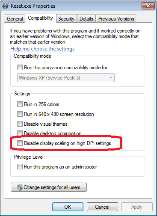Screen dimensions: 157x216
Task: Click the Reset.exe title bar icon
Action: [x=6, y=6]
